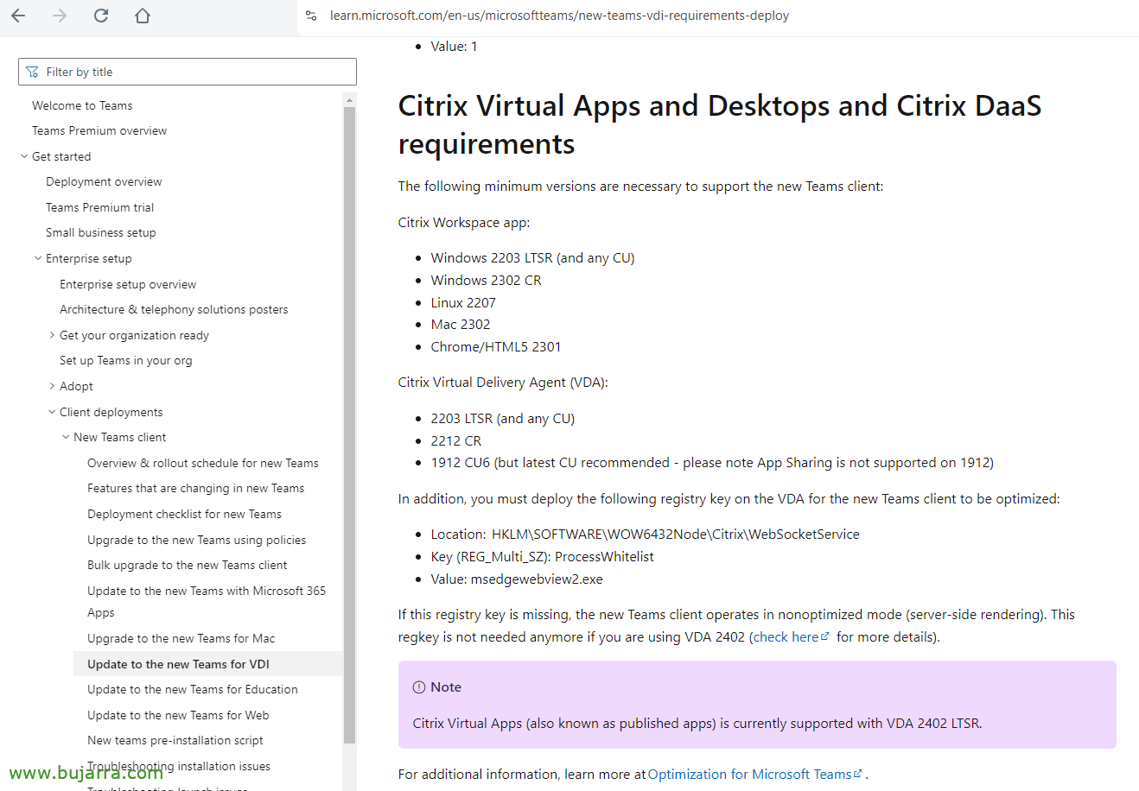Open Upgrade to the new Teams for Mac
The image size is (1139, 791).
[181, 638]
